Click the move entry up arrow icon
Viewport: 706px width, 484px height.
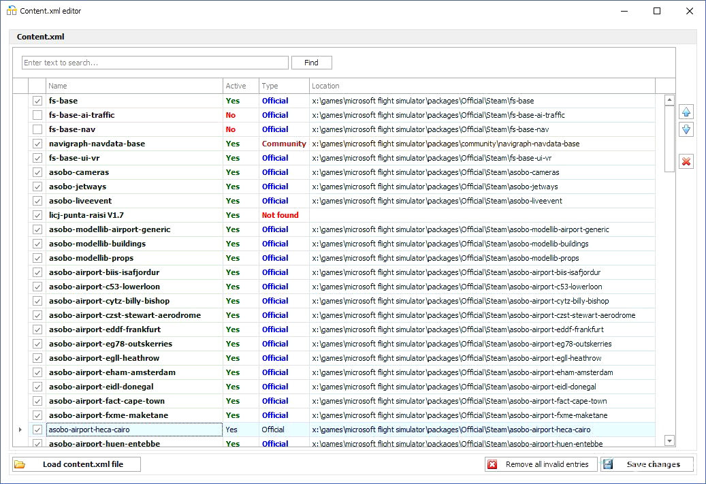point(686,112)
